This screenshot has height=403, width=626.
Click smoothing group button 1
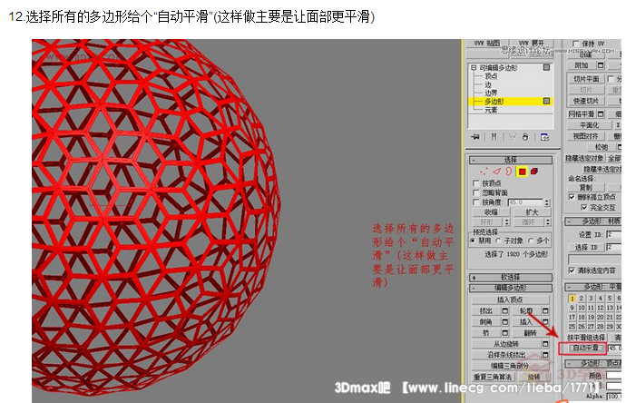[x=572, y=299]
